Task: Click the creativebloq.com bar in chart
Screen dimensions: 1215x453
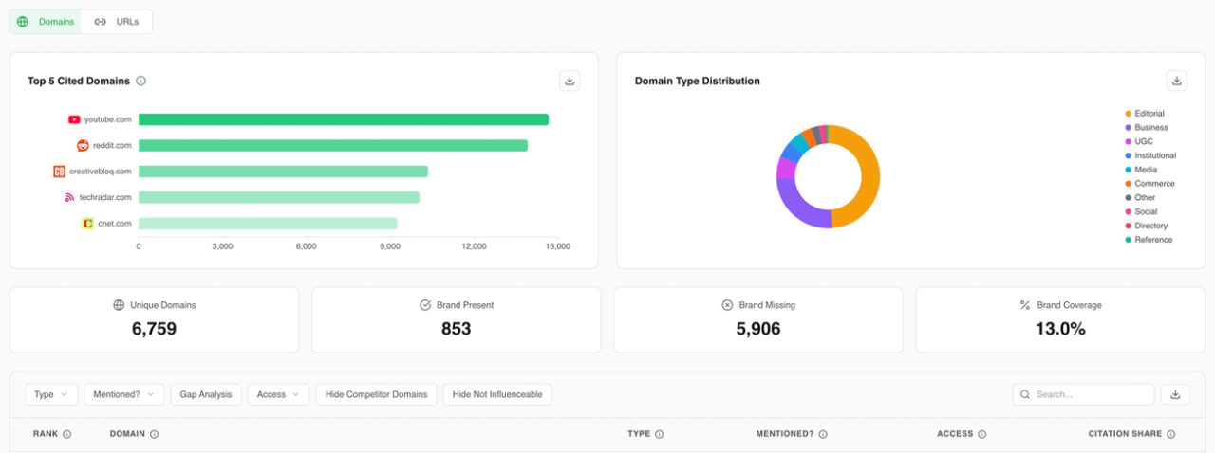Action: click(x=283, y=172)
